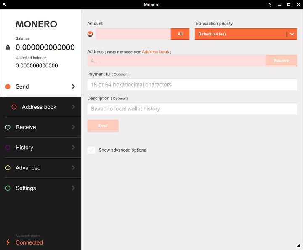The image size is (303, 250).
Task: Select the Send menu item
Action: click(x=40, y=86)
